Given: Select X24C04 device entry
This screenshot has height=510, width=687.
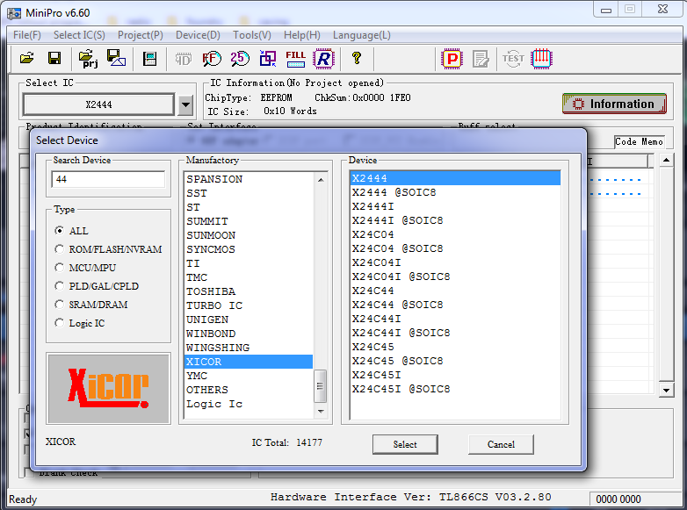Looking at the screenshot, I should click(455, 234).
